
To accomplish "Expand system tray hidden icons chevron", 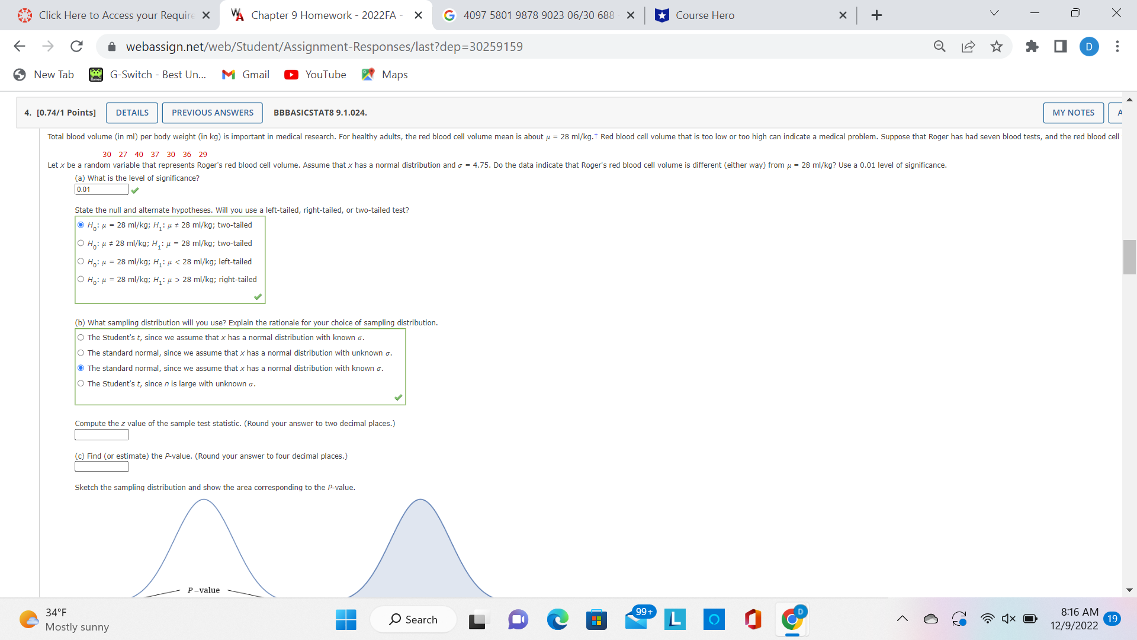I will (902, 619).
